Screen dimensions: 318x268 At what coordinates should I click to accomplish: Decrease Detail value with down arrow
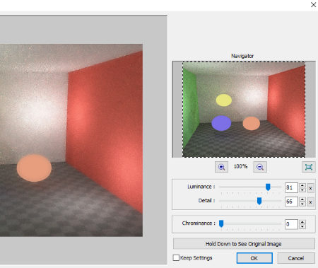pos(302,204)
